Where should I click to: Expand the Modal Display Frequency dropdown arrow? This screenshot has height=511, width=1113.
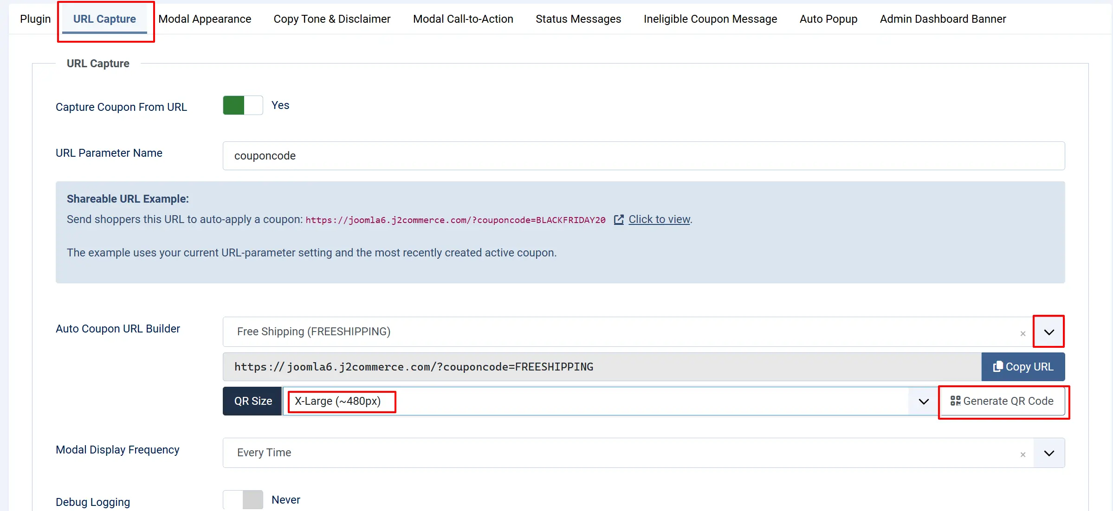click(1049, 453)
